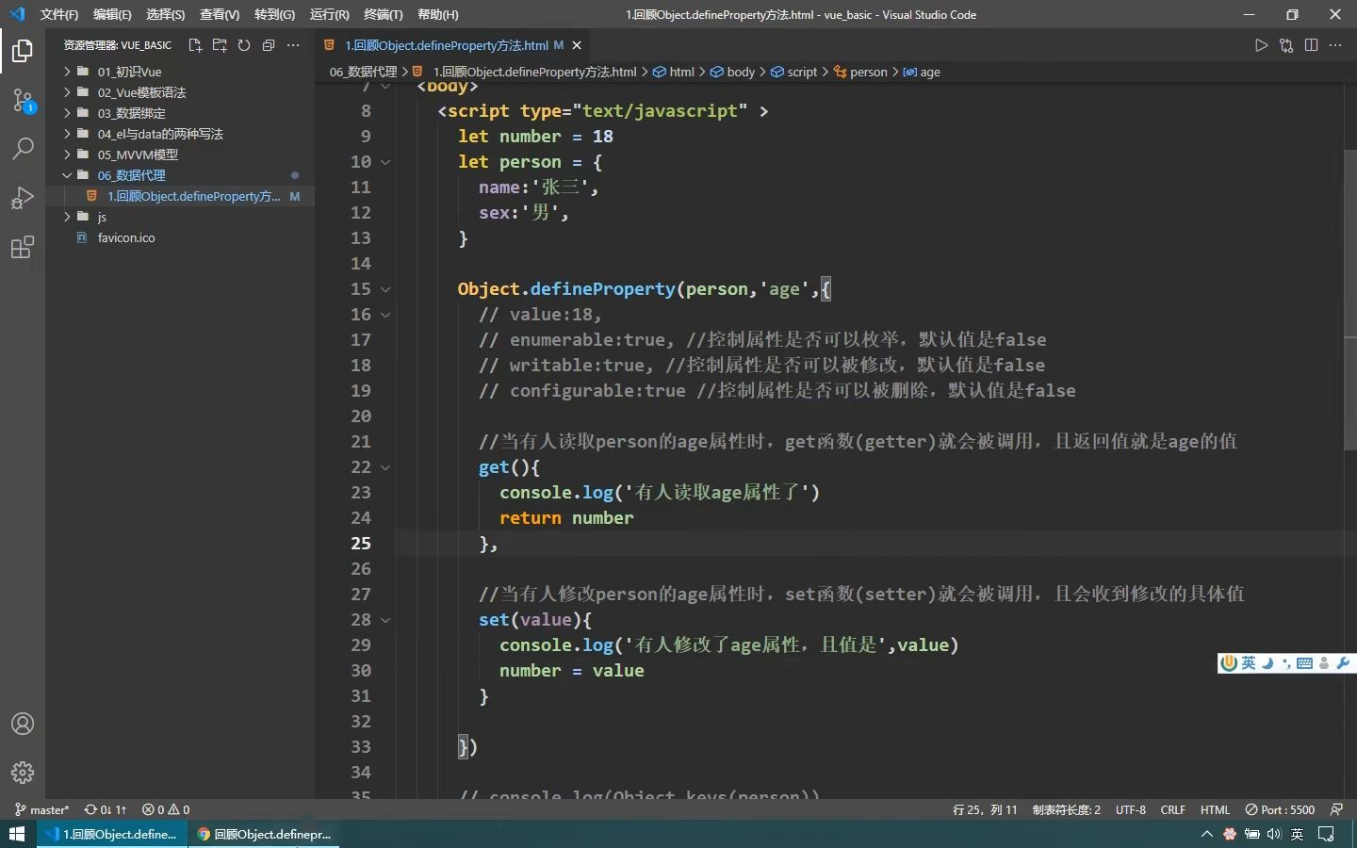
Task: Open changes compare icon in editor toolbar
Action: point(1286,45)
